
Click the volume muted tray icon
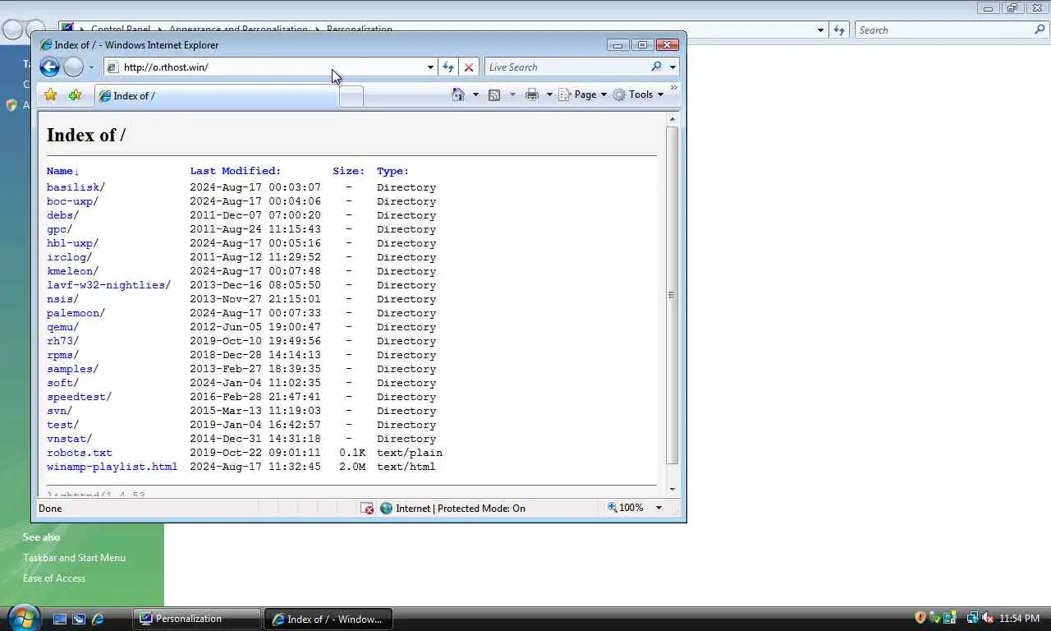point(988,618)
